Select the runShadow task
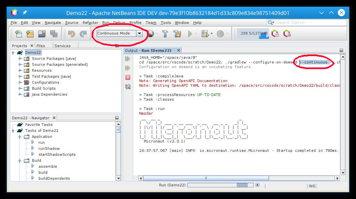Image resolution: width=356 pixels, height=199 pixels. tap(49, 149)
